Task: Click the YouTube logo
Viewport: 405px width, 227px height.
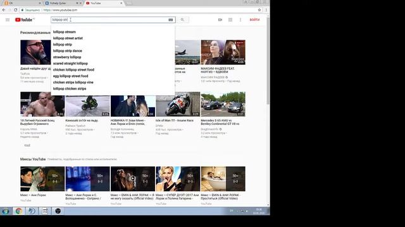Action: 25,20
